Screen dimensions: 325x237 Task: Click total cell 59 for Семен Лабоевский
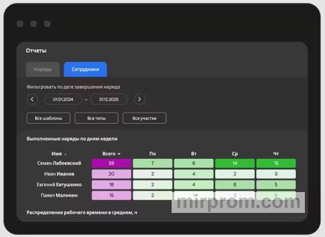point(111,163)
